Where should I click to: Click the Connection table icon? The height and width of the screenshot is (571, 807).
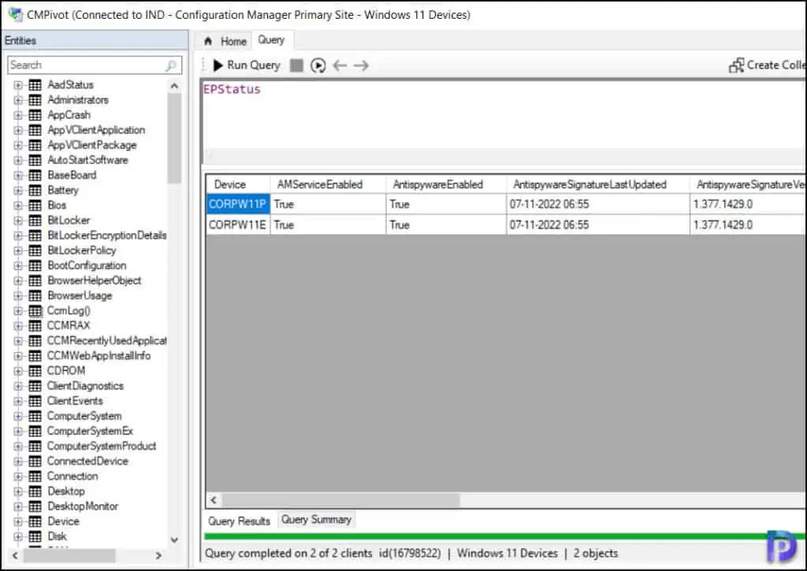tap(35, 476)
